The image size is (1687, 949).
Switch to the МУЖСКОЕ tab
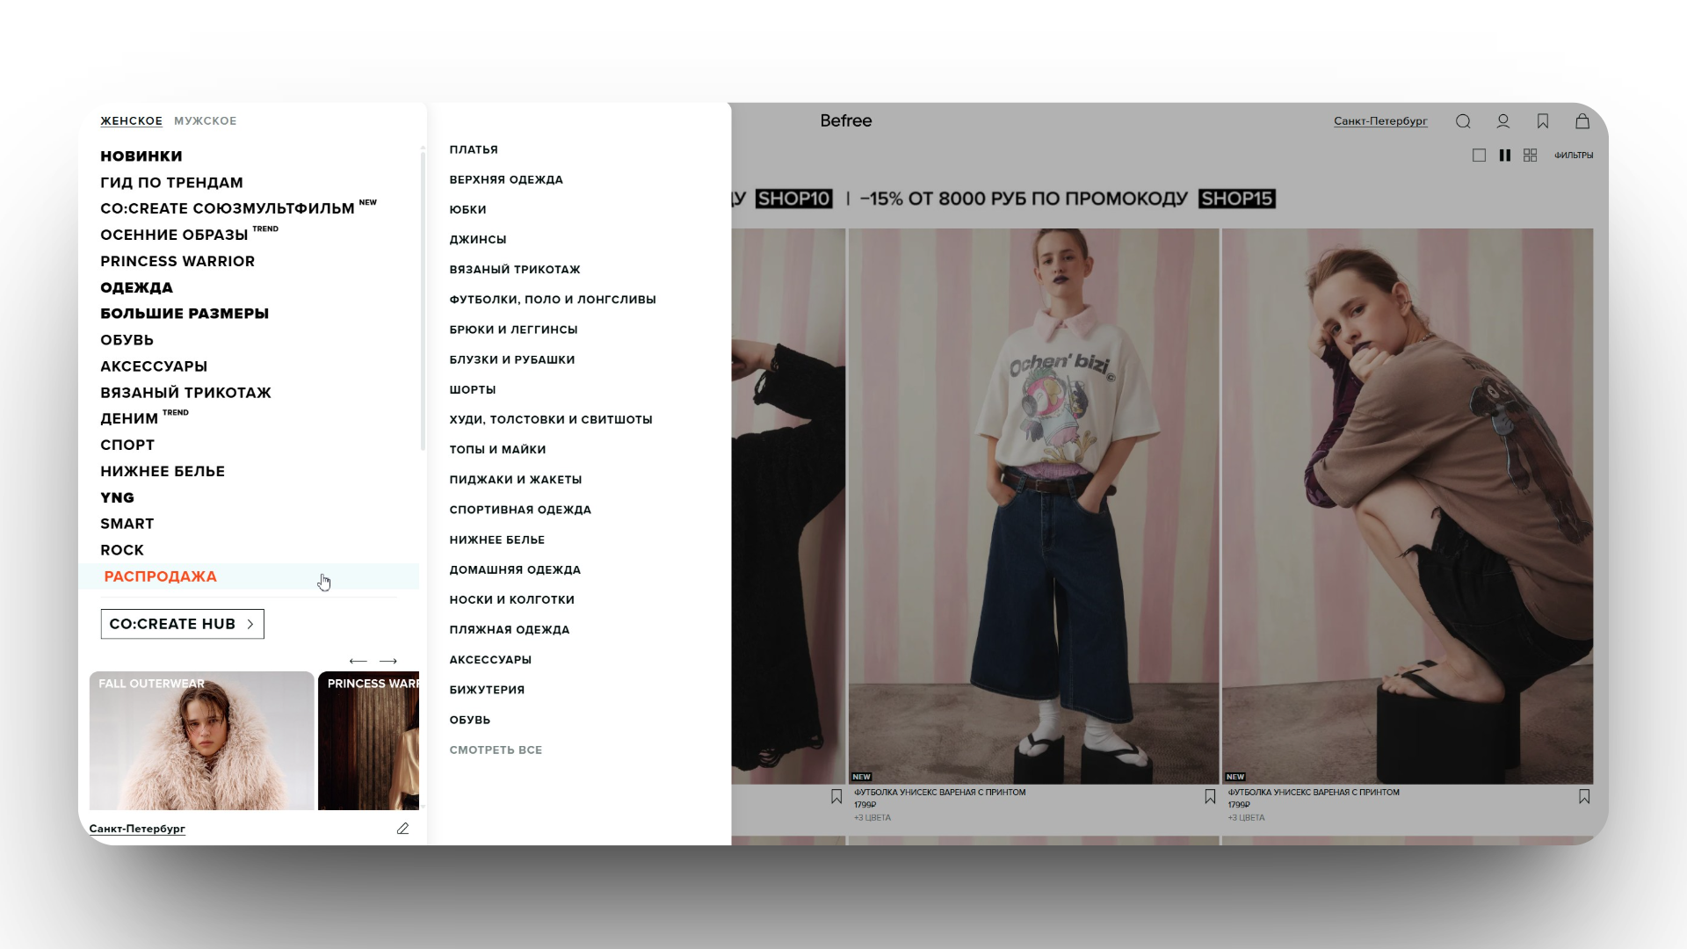tap(205, 121)
